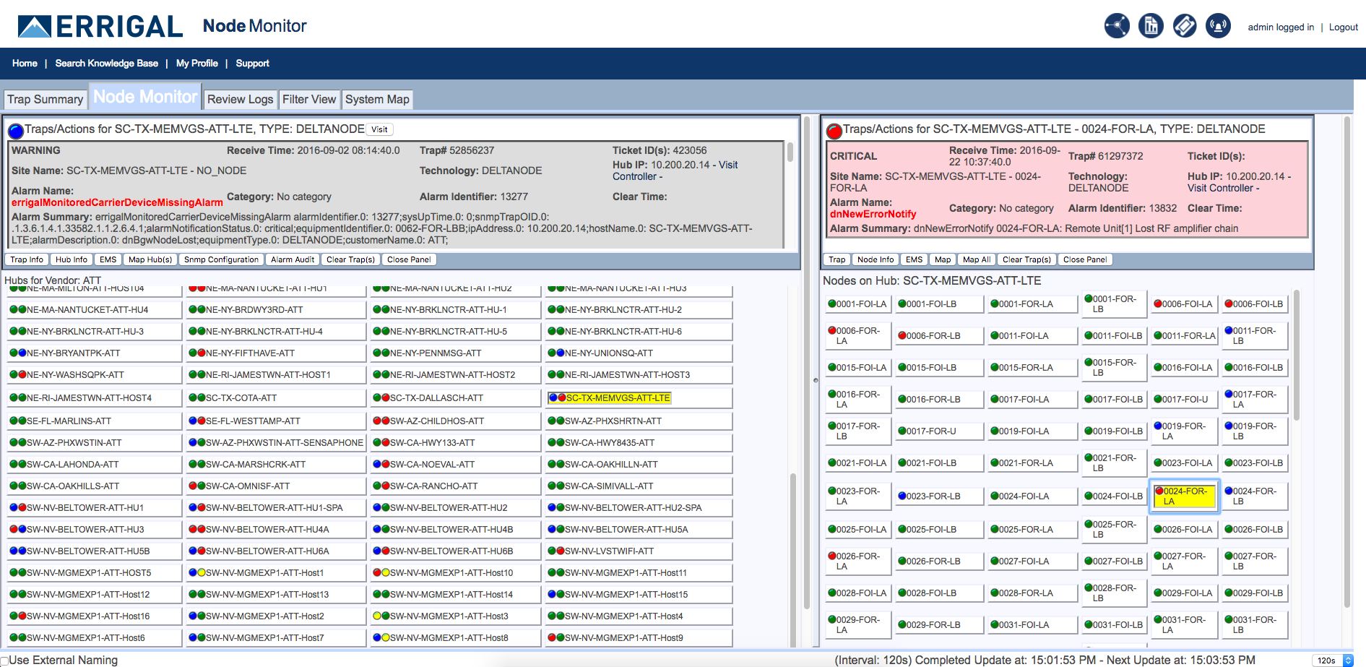The width and height of the screenshot is (1366, 667).
Task: Click the blue status ball beside hub title
Action: pos(16,131)
